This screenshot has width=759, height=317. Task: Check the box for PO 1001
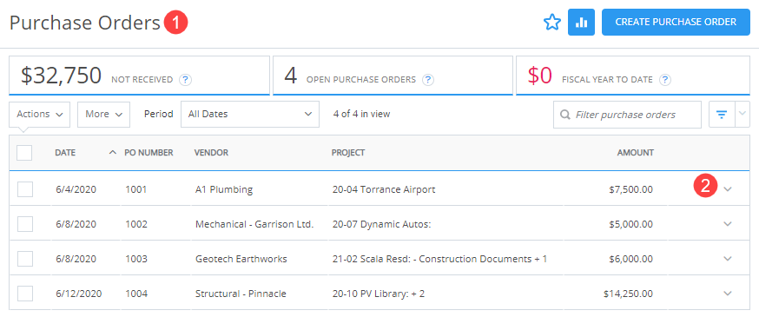pos(24,189)
